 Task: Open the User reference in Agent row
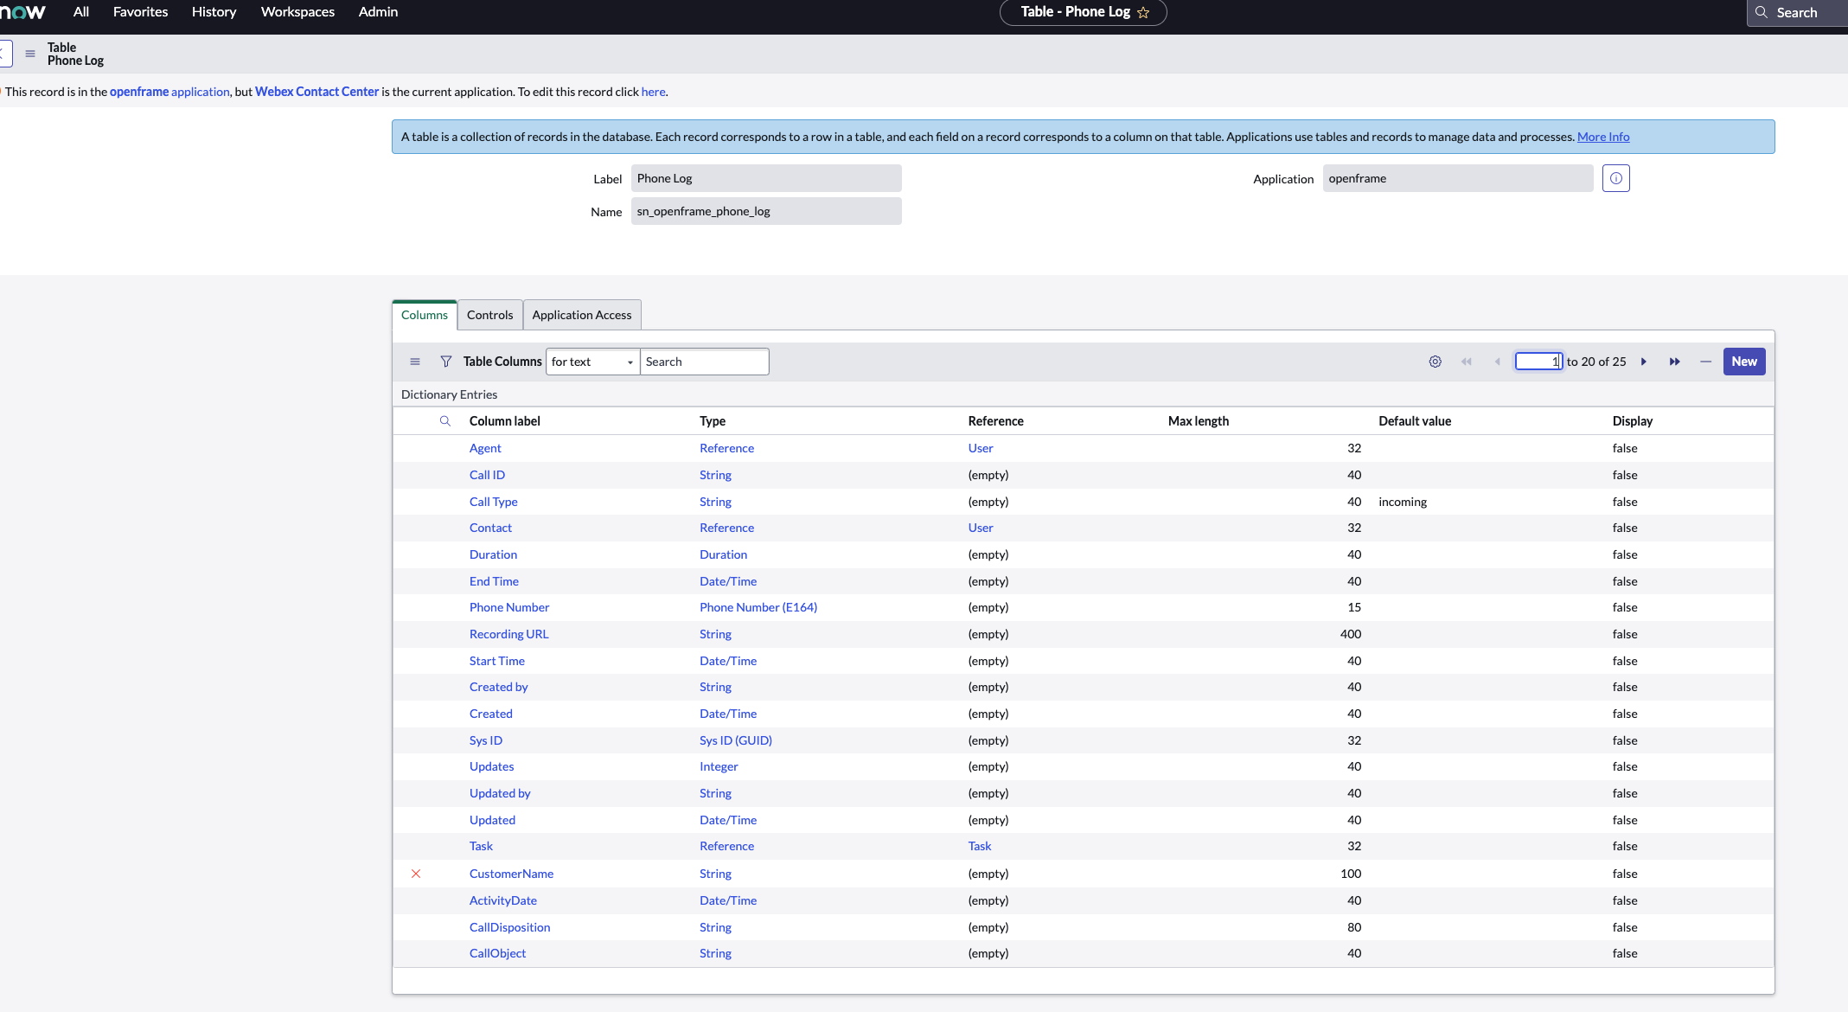click(x=981, y=448)
